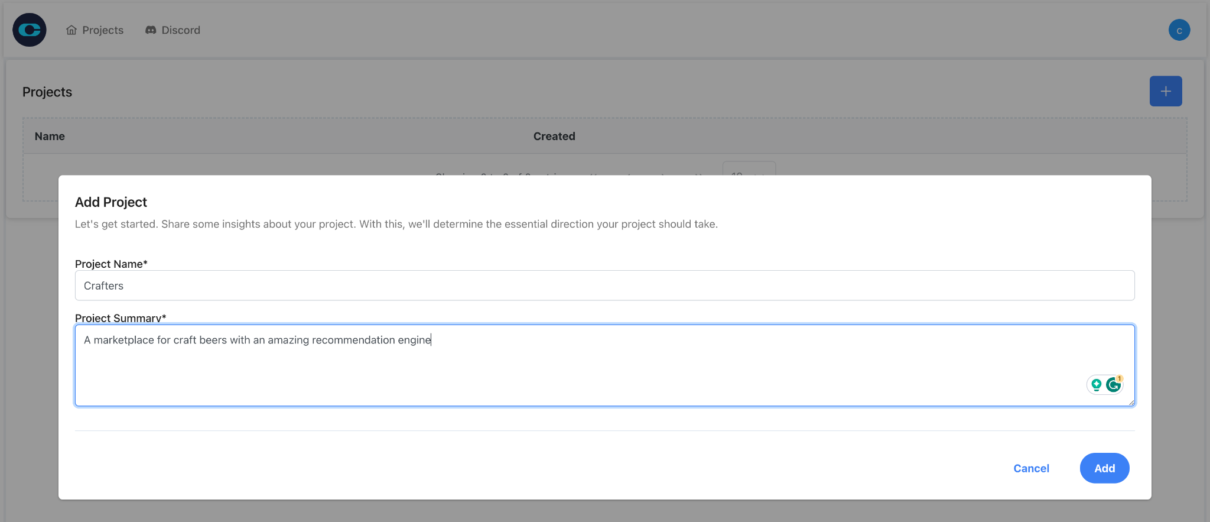Viewport: 1210px width, 522px height.
Task: Click the textarea resize handle corner
Action: [x=1131, y=403]
